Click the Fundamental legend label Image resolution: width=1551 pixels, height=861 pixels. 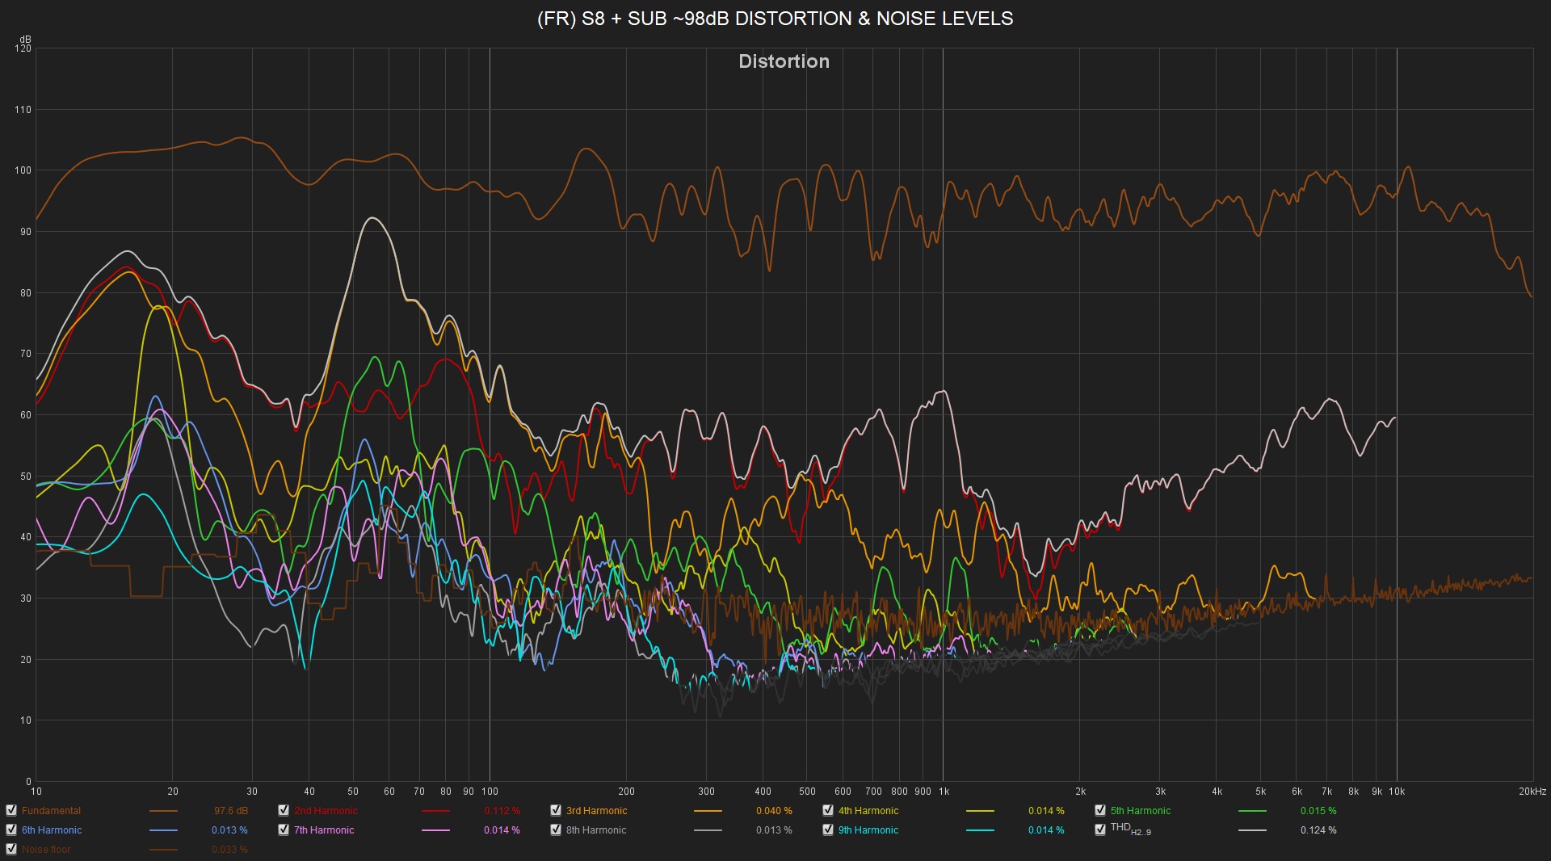point(51,811)
